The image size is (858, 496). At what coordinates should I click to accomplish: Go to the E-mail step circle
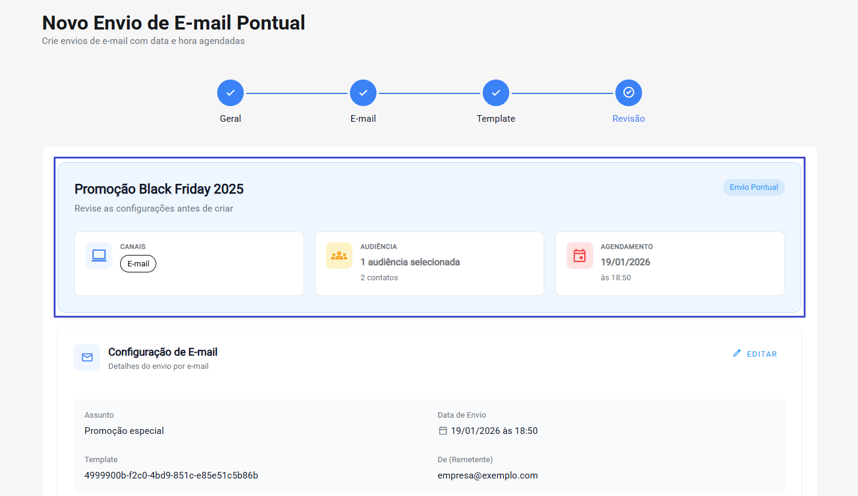point(363,93)
